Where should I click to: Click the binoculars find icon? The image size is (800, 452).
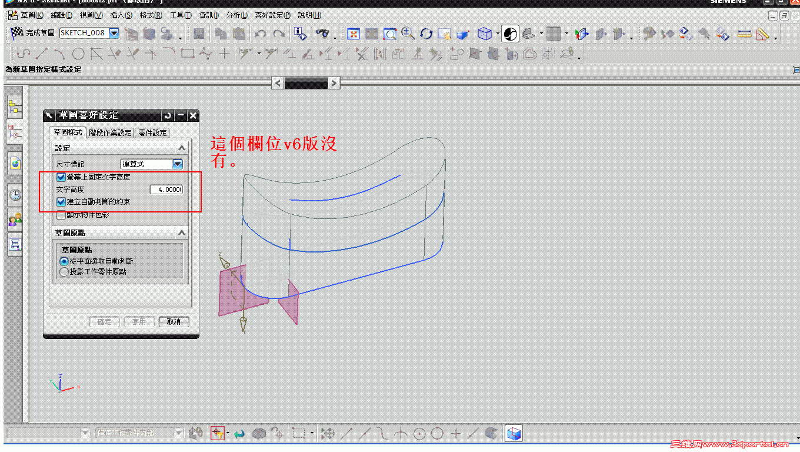pos(322,34)
